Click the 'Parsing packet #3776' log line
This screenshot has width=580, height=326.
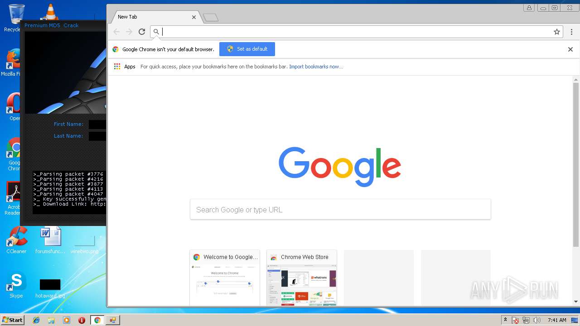pyautogui.click(x=68, y=174)
